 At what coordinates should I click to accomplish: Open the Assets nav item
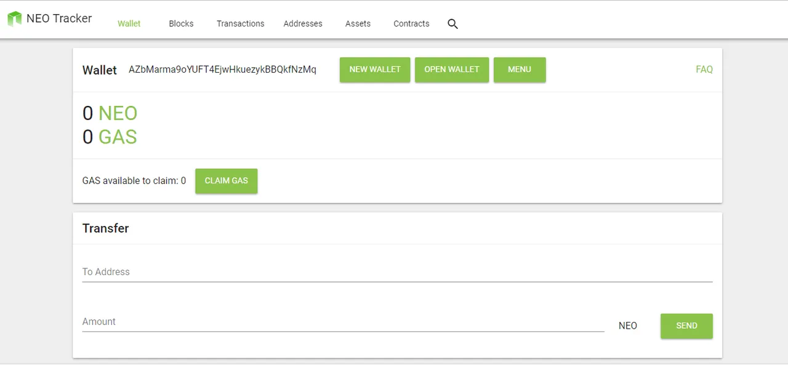coord(358,23)
